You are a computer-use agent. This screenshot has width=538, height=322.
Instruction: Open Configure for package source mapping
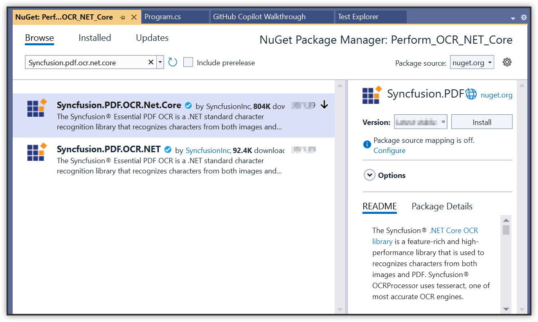[389, 150]
